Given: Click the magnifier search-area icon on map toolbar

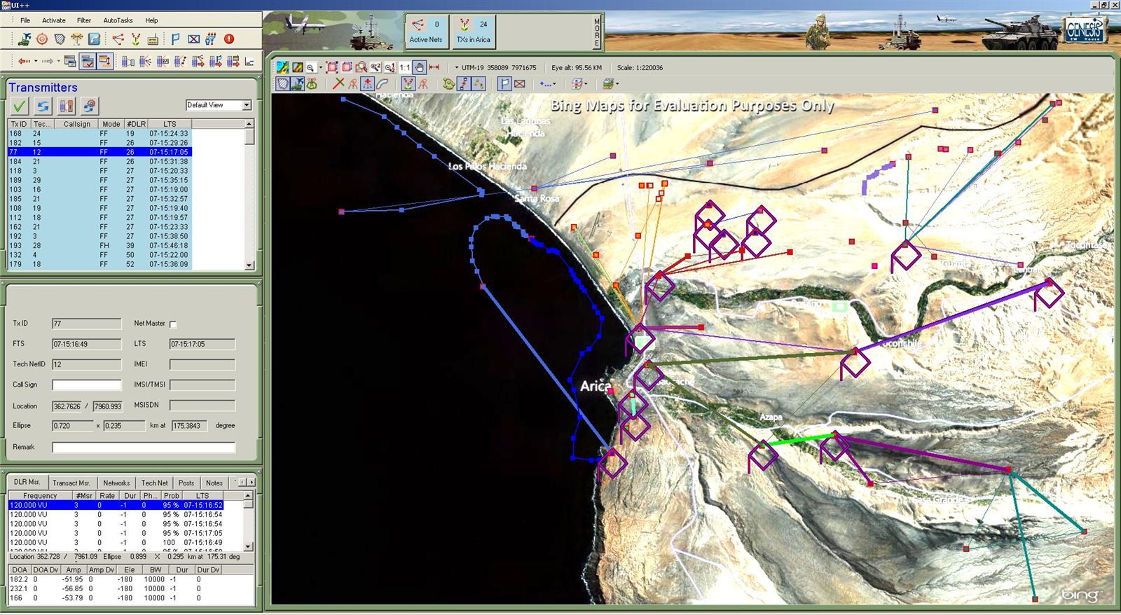Looking at the screenshot, I should 362,68.
